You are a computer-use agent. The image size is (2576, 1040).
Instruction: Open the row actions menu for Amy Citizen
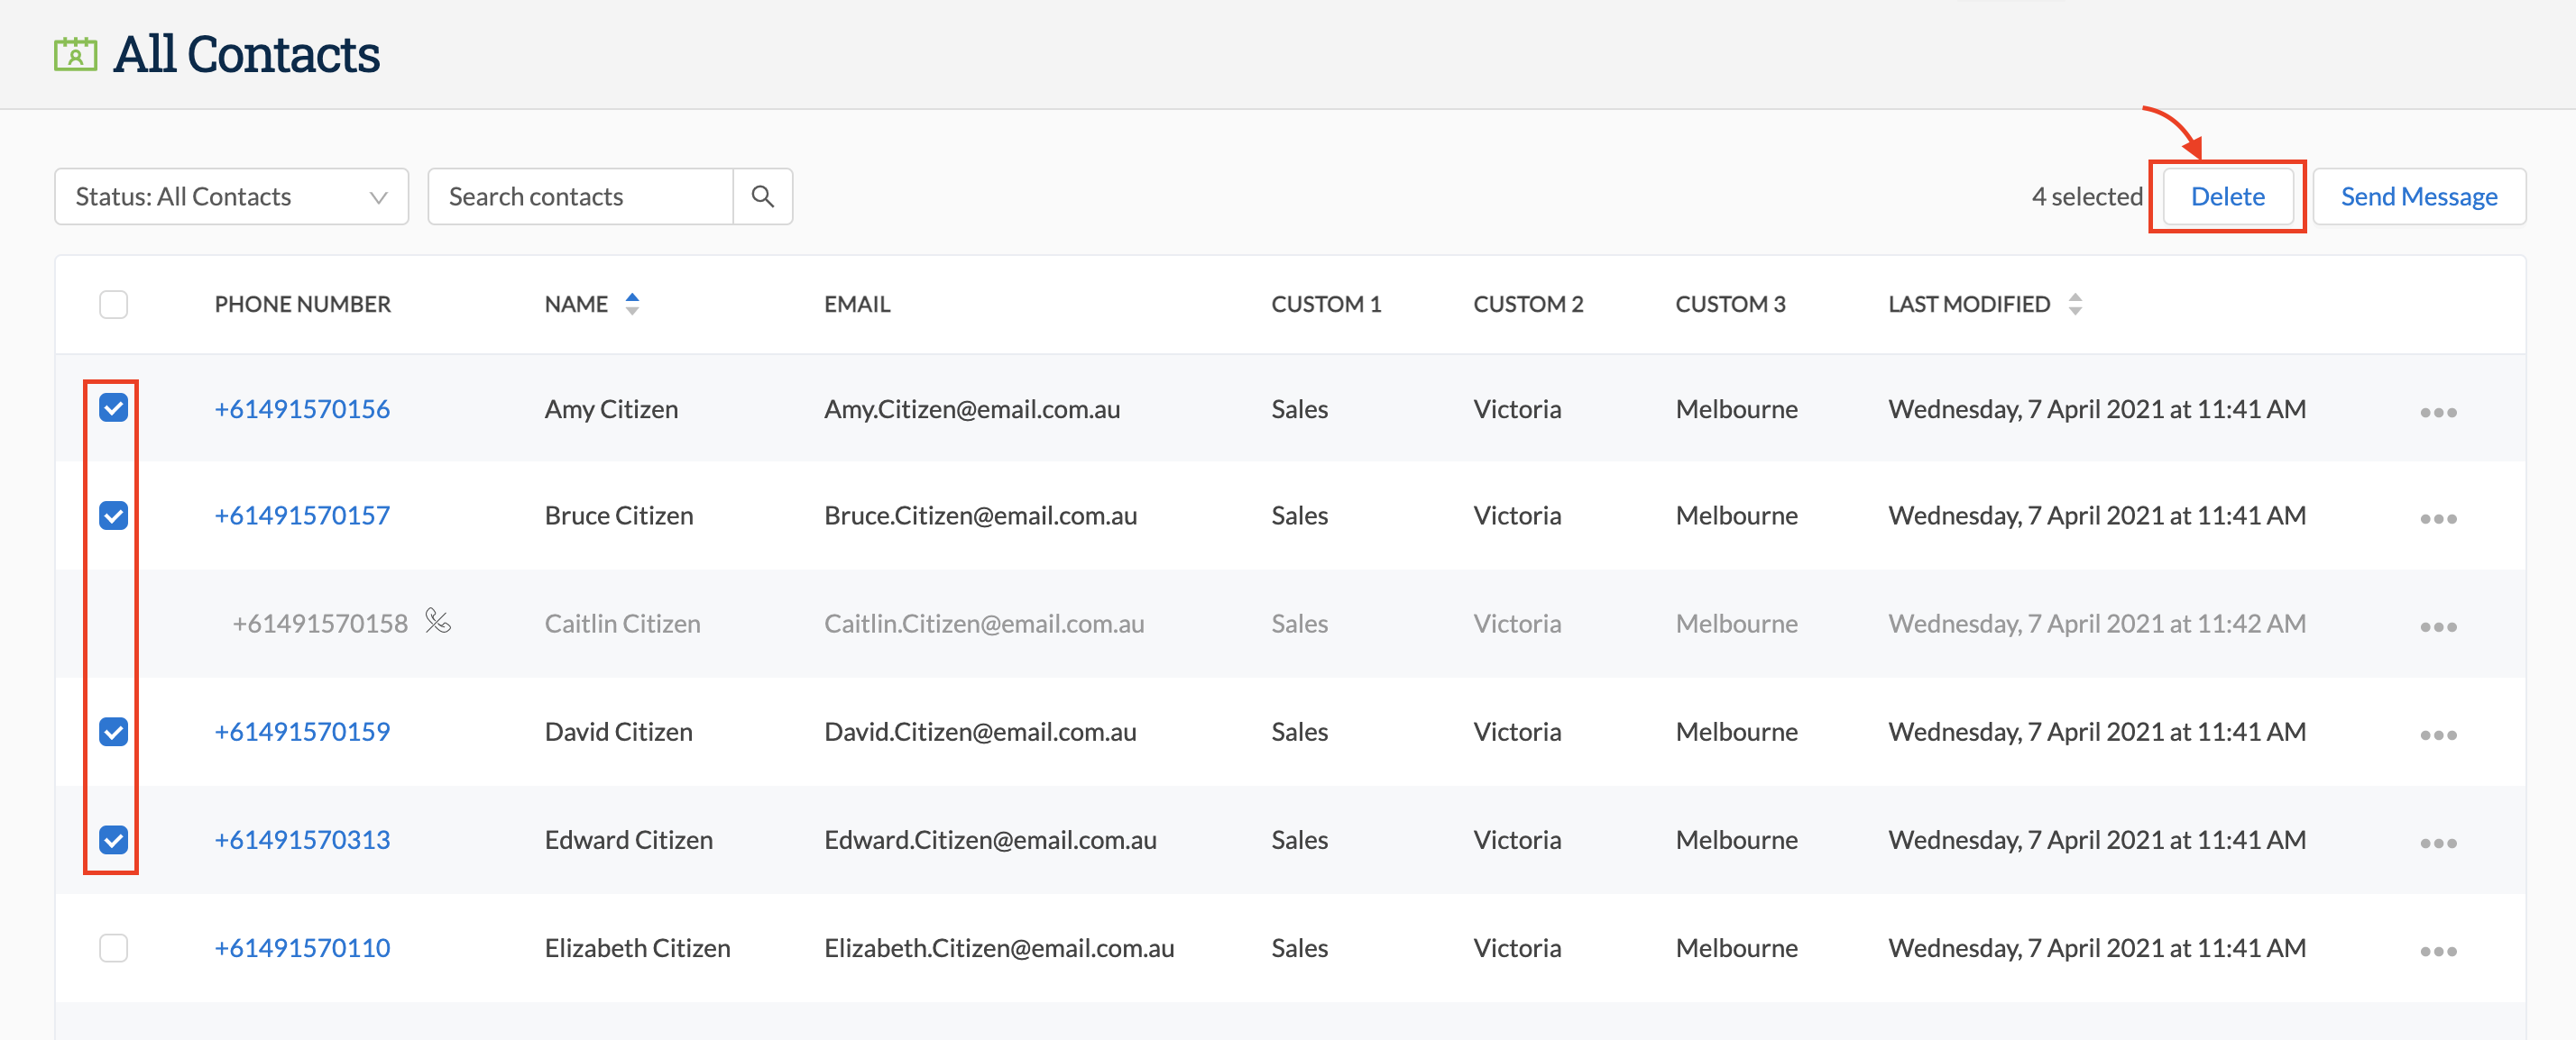click(x=2440, y=410)
